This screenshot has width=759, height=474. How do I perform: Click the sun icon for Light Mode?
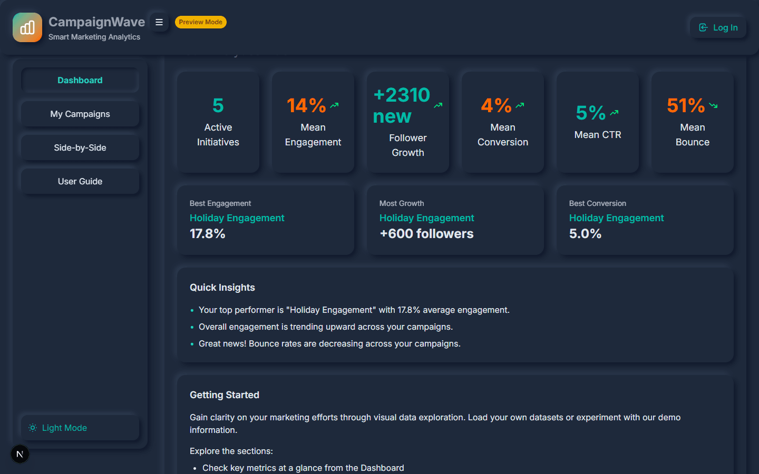coord(33,428)
